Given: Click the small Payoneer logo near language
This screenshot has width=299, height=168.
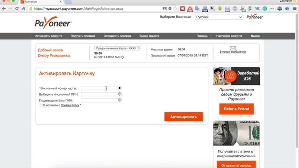Looking at the screenshot, I should (x=255, y=17).
